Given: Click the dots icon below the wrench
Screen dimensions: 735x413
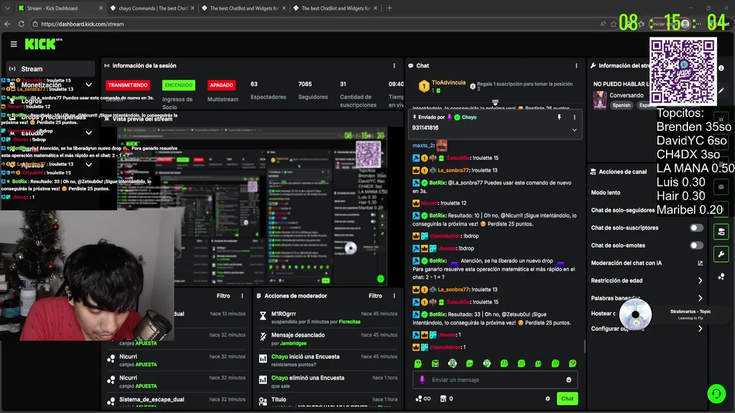Looking at the screenshot, I should 721,276.
